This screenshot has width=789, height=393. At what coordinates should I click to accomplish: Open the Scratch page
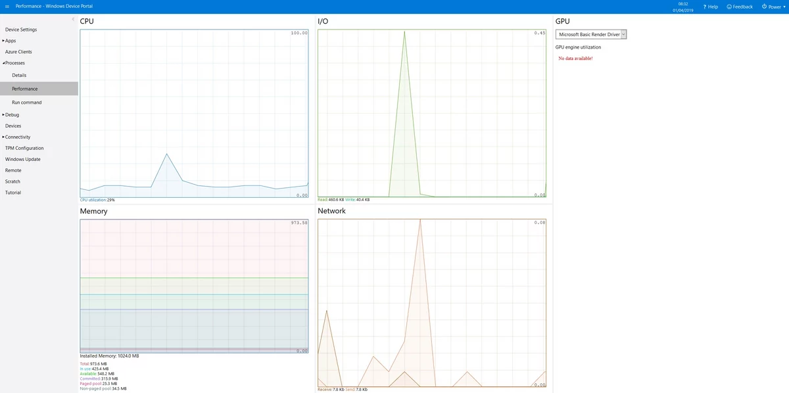(x=12, y=182)
